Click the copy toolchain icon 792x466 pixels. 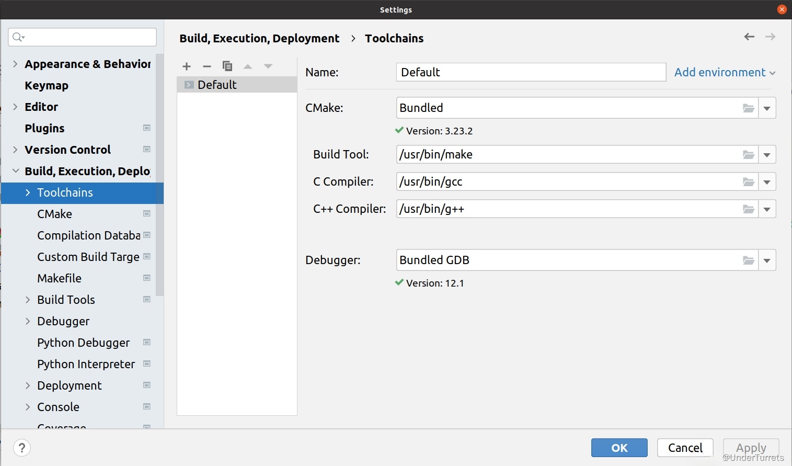click(x=227, y=66)
